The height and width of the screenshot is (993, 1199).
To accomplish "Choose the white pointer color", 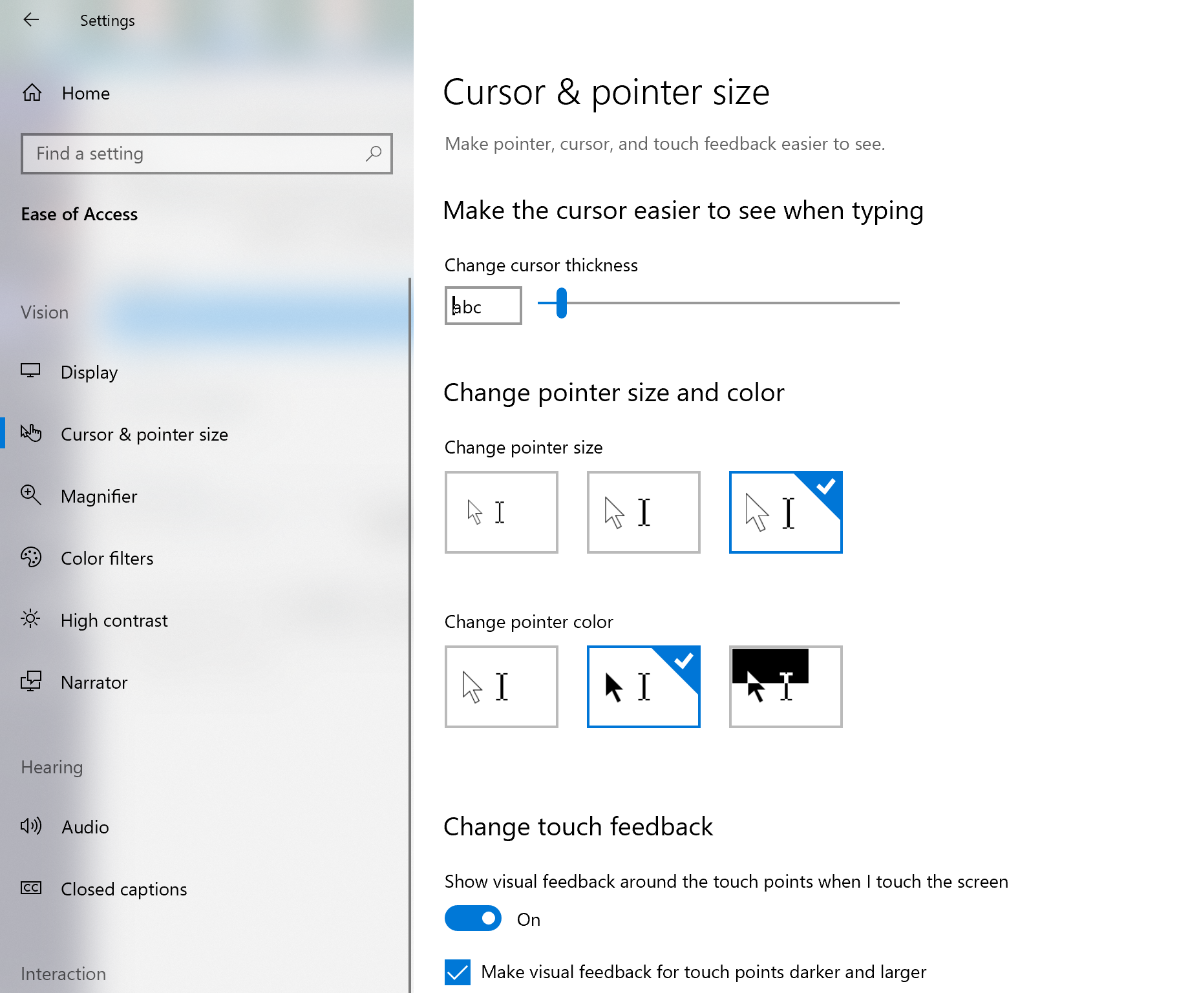I will point(502,687).
